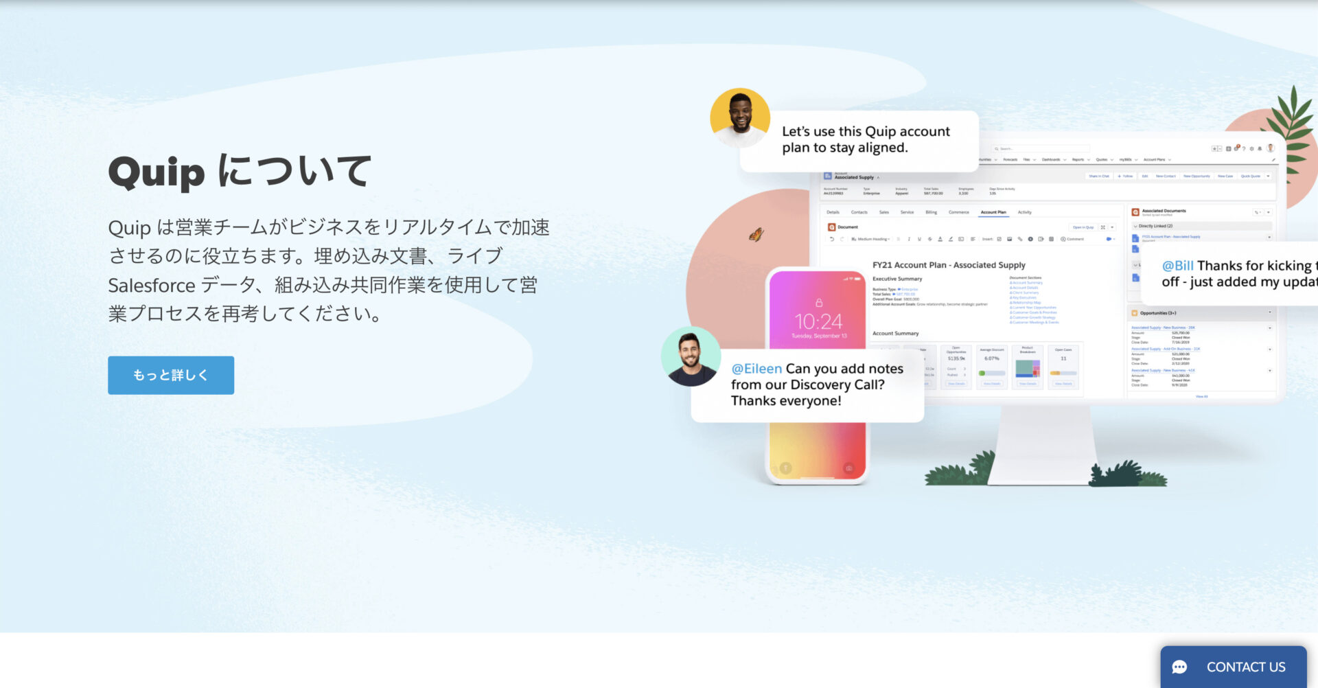This screenshot has width=1318, height=688.
Task: Click the user avatar in Salesforce header
Action: tap(1271, 148)
